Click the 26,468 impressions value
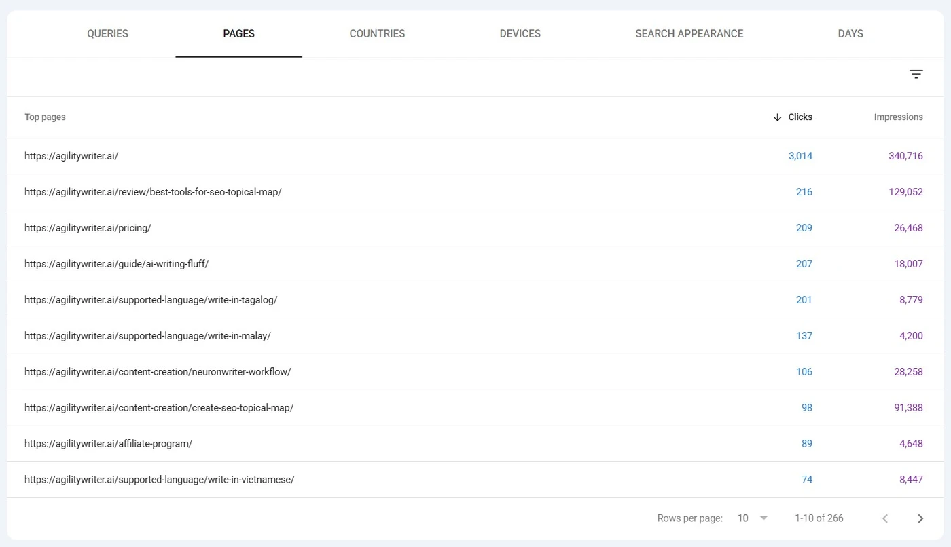Viewport: 951px width, 547px height. click(908, 228)
